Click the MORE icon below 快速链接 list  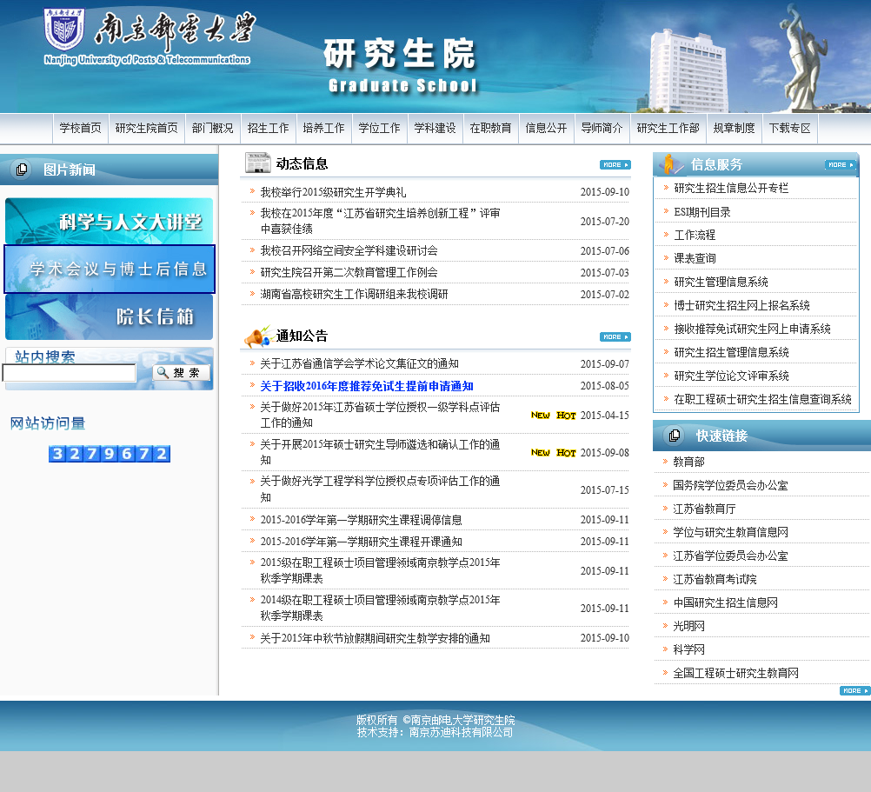pos(854,690)
